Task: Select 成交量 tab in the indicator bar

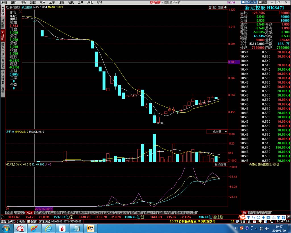Action: point(191,213)
